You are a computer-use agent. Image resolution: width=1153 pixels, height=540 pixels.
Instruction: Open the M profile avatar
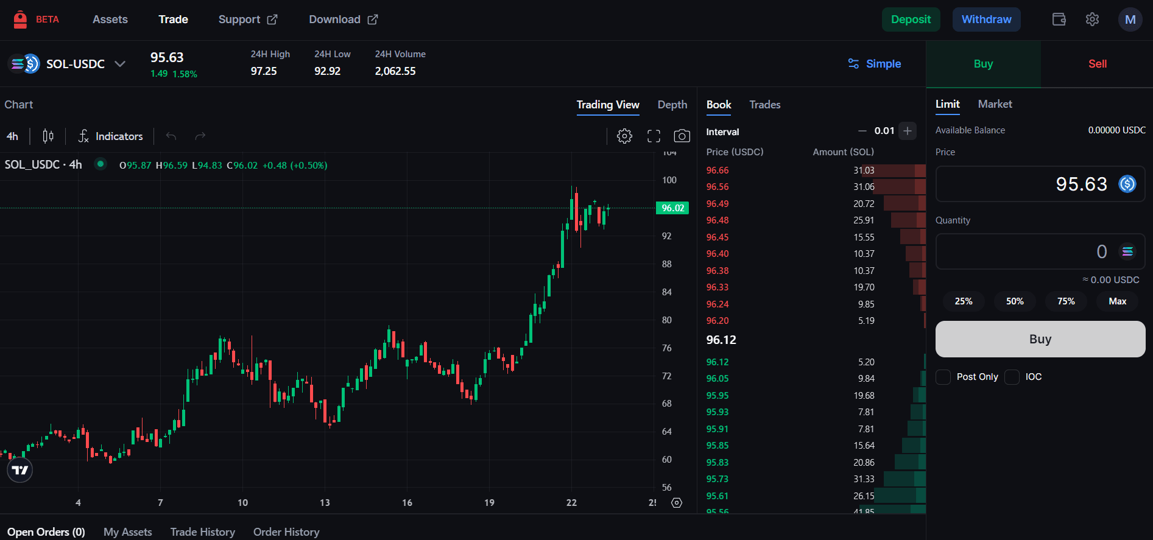[1130, 19]
